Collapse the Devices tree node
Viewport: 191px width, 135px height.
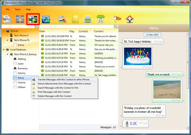click(4, 31)
